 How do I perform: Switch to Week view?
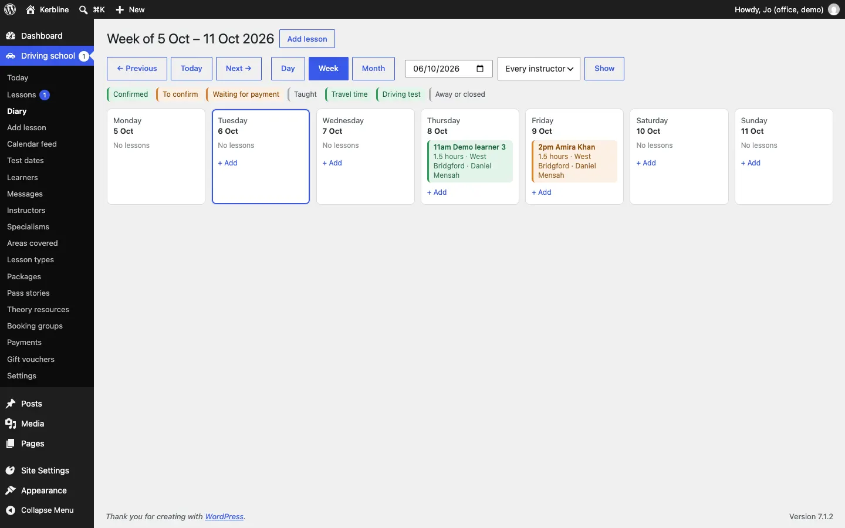(329, 69)
